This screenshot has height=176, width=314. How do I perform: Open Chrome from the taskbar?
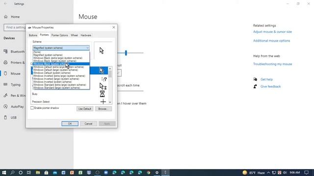click(148, 173)
